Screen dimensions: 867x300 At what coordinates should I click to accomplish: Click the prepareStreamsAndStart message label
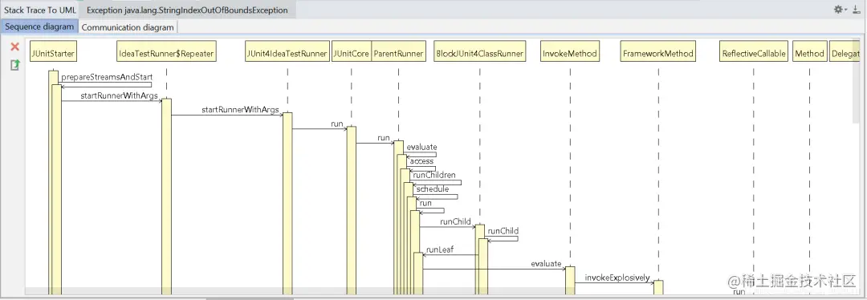[x=107, y=77]
